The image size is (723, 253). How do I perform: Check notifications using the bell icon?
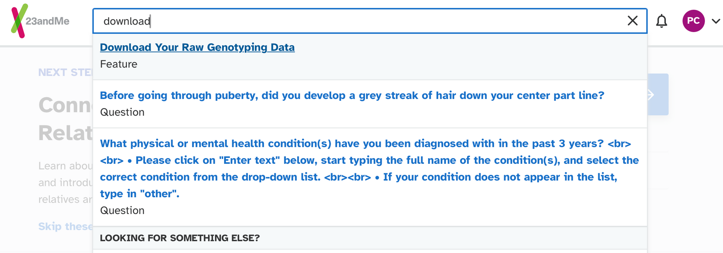coord(662,21)
